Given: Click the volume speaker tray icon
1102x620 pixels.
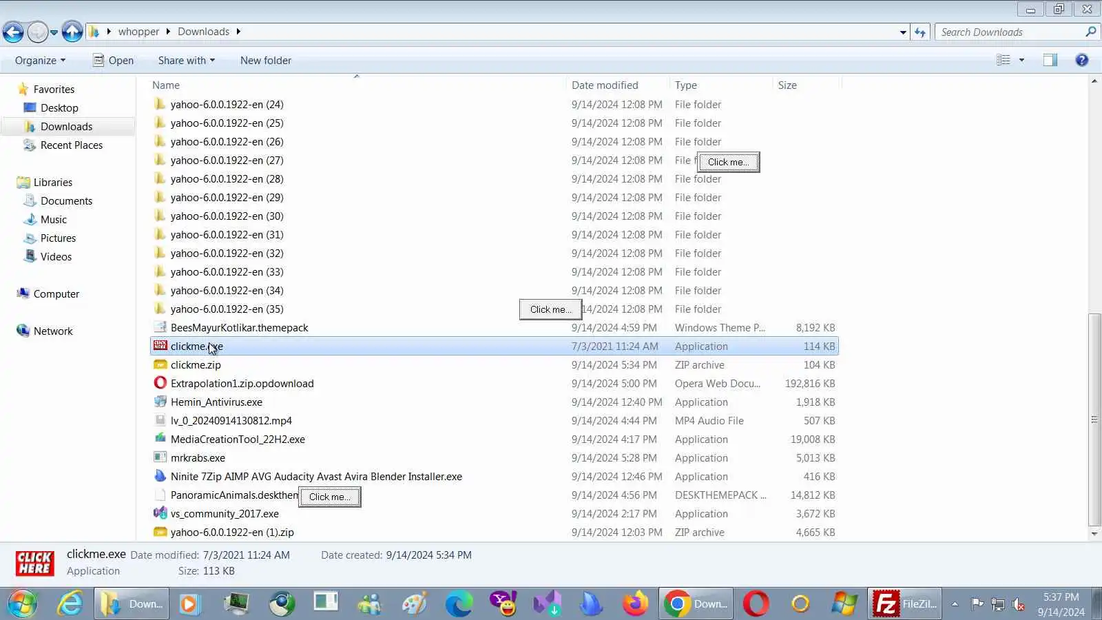Looking at the screenshot, I should [x=1018, y=605].
